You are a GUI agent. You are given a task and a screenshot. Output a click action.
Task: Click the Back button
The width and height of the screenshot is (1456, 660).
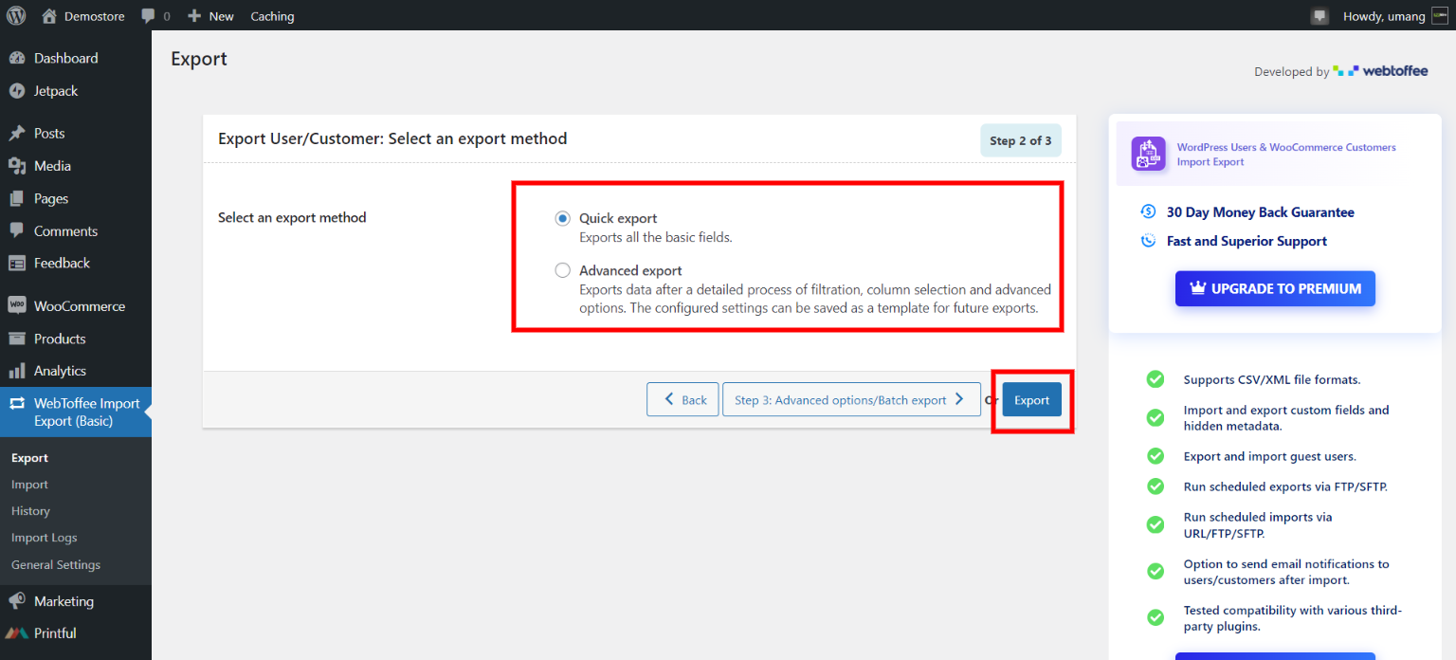coord(682,400)
